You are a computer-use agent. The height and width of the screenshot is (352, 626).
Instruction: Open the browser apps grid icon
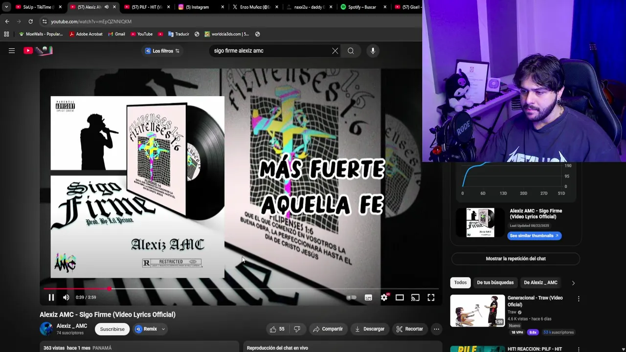pos(6,34)
